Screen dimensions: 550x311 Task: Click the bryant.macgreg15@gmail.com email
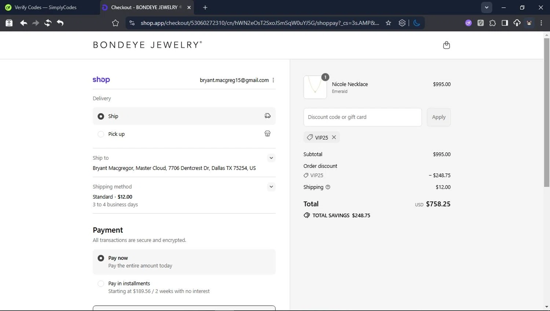(x=234, y=80)
